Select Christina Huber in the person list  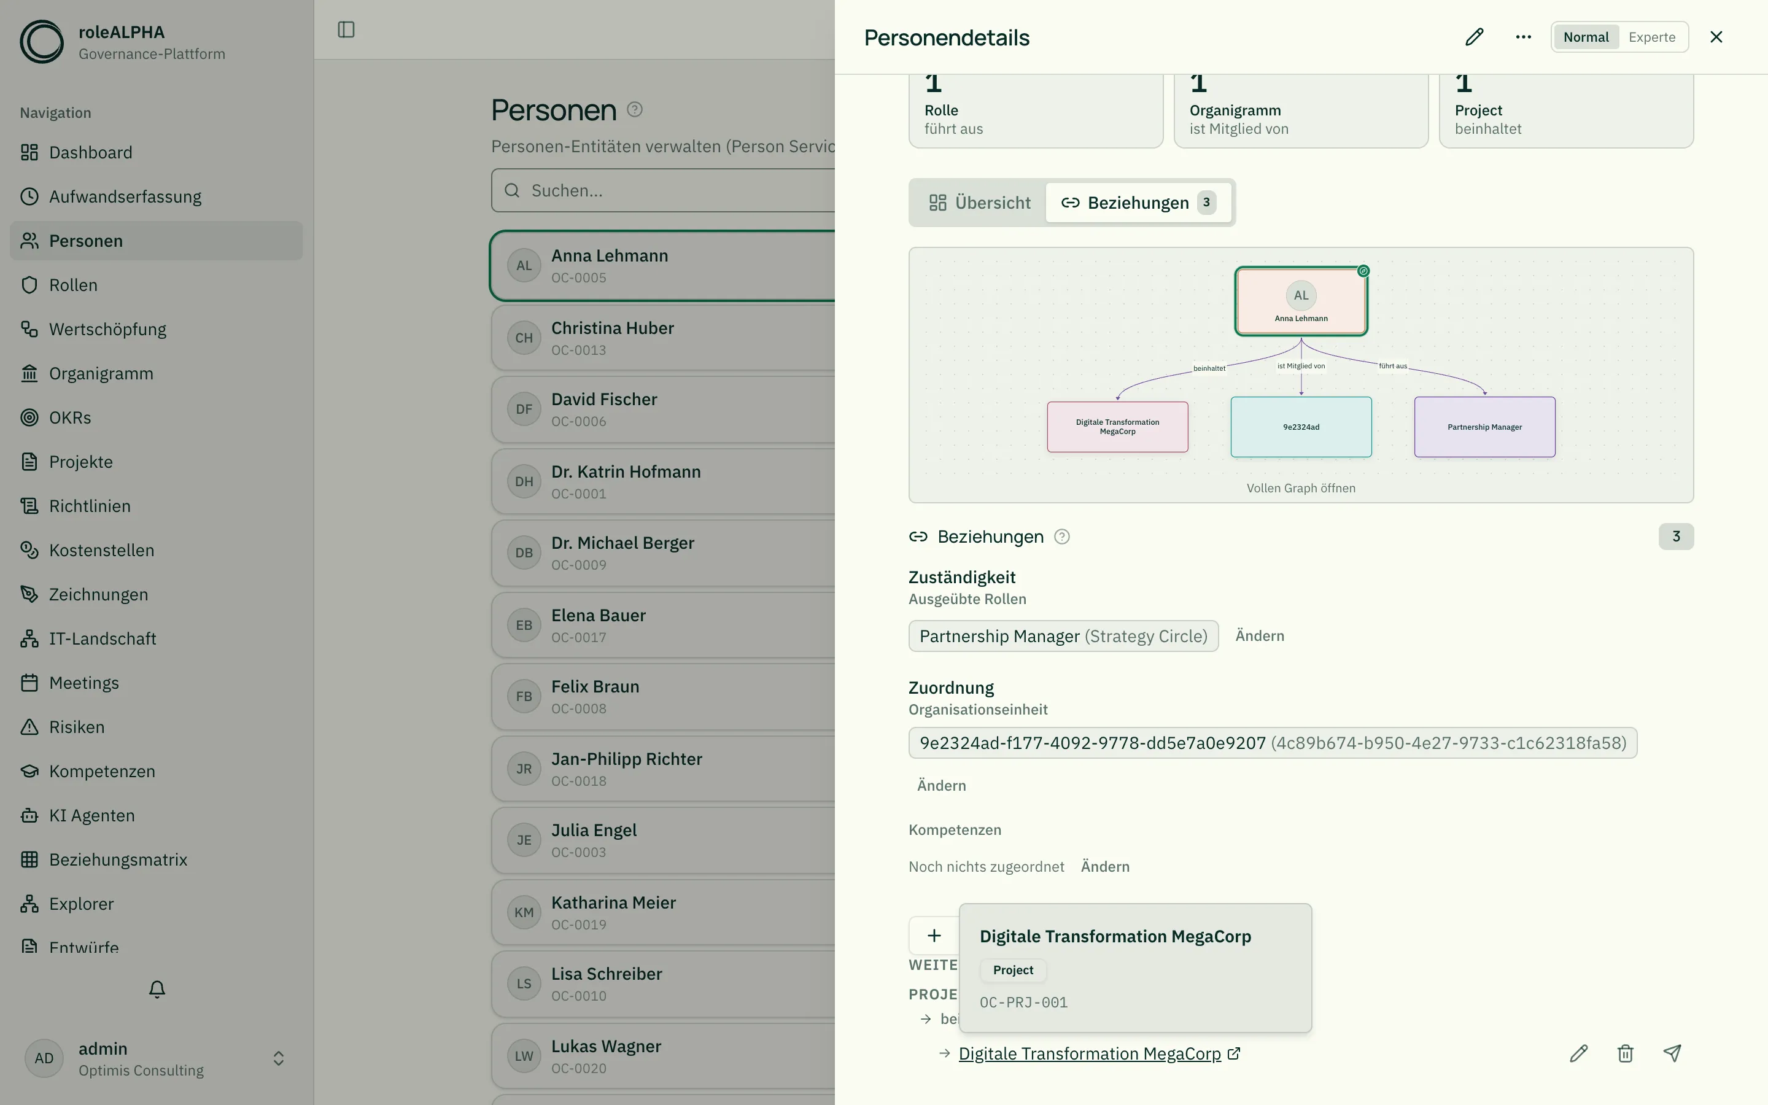pos(664,338)
